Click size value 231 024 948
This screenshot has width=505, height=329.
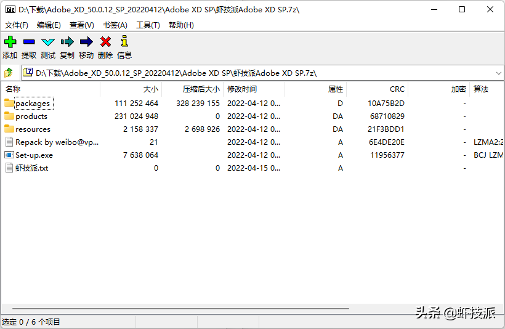pos(136,116)
